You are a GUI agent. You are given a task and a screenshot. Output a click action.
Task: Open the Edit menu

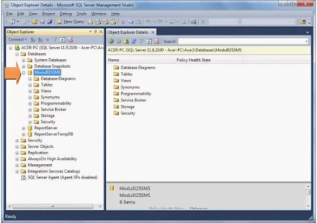tap(21, 14)
